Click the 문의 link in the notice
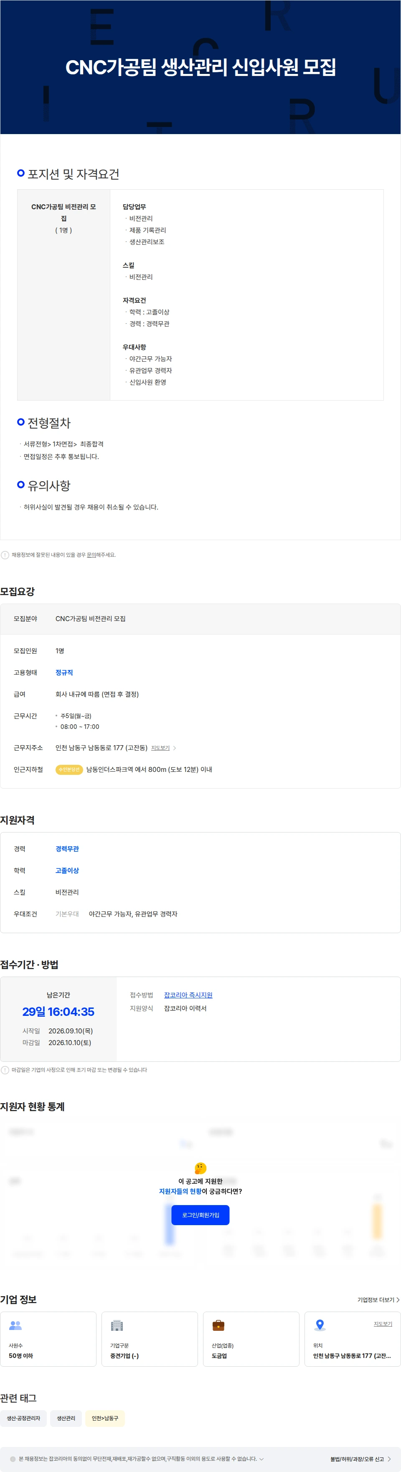The width and height of the screenshot is (401, 1472). (91, 555)
